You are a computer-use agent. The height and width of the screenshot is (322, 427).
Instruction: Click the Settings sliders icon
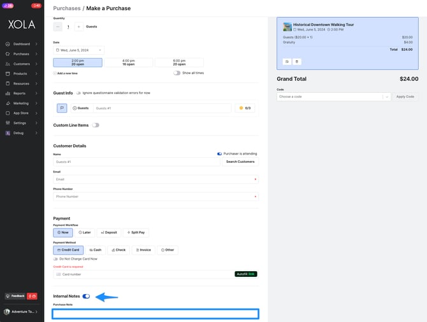[x=8, y=123]
